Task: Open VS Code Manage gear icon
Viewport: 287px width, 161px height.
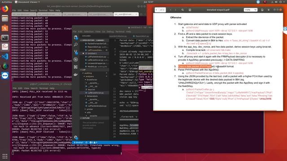Action: pos(76,137)
